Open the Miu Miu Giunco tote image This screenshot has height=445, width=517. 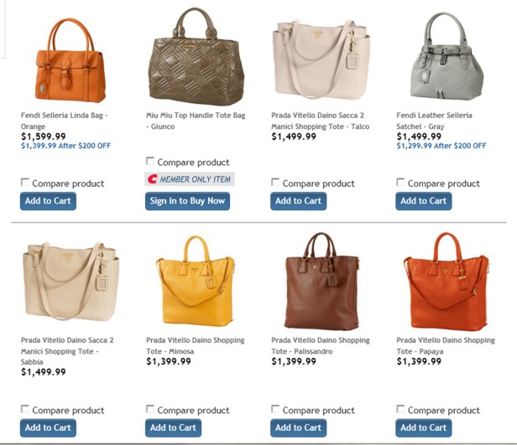[x=196, y=57]
